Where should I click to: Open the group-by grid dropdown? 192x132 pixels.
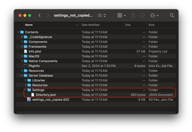coord(121,15)
